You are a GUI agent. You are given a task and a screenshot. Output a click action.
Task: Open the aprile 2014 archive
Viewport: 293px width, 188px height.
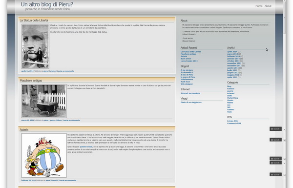tap(232, 52)
